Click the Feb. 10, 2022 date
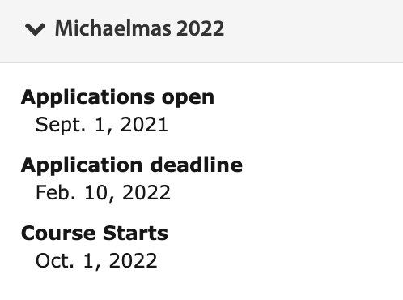Viewport: 403px width, 300px height. (x=103, y=193)
